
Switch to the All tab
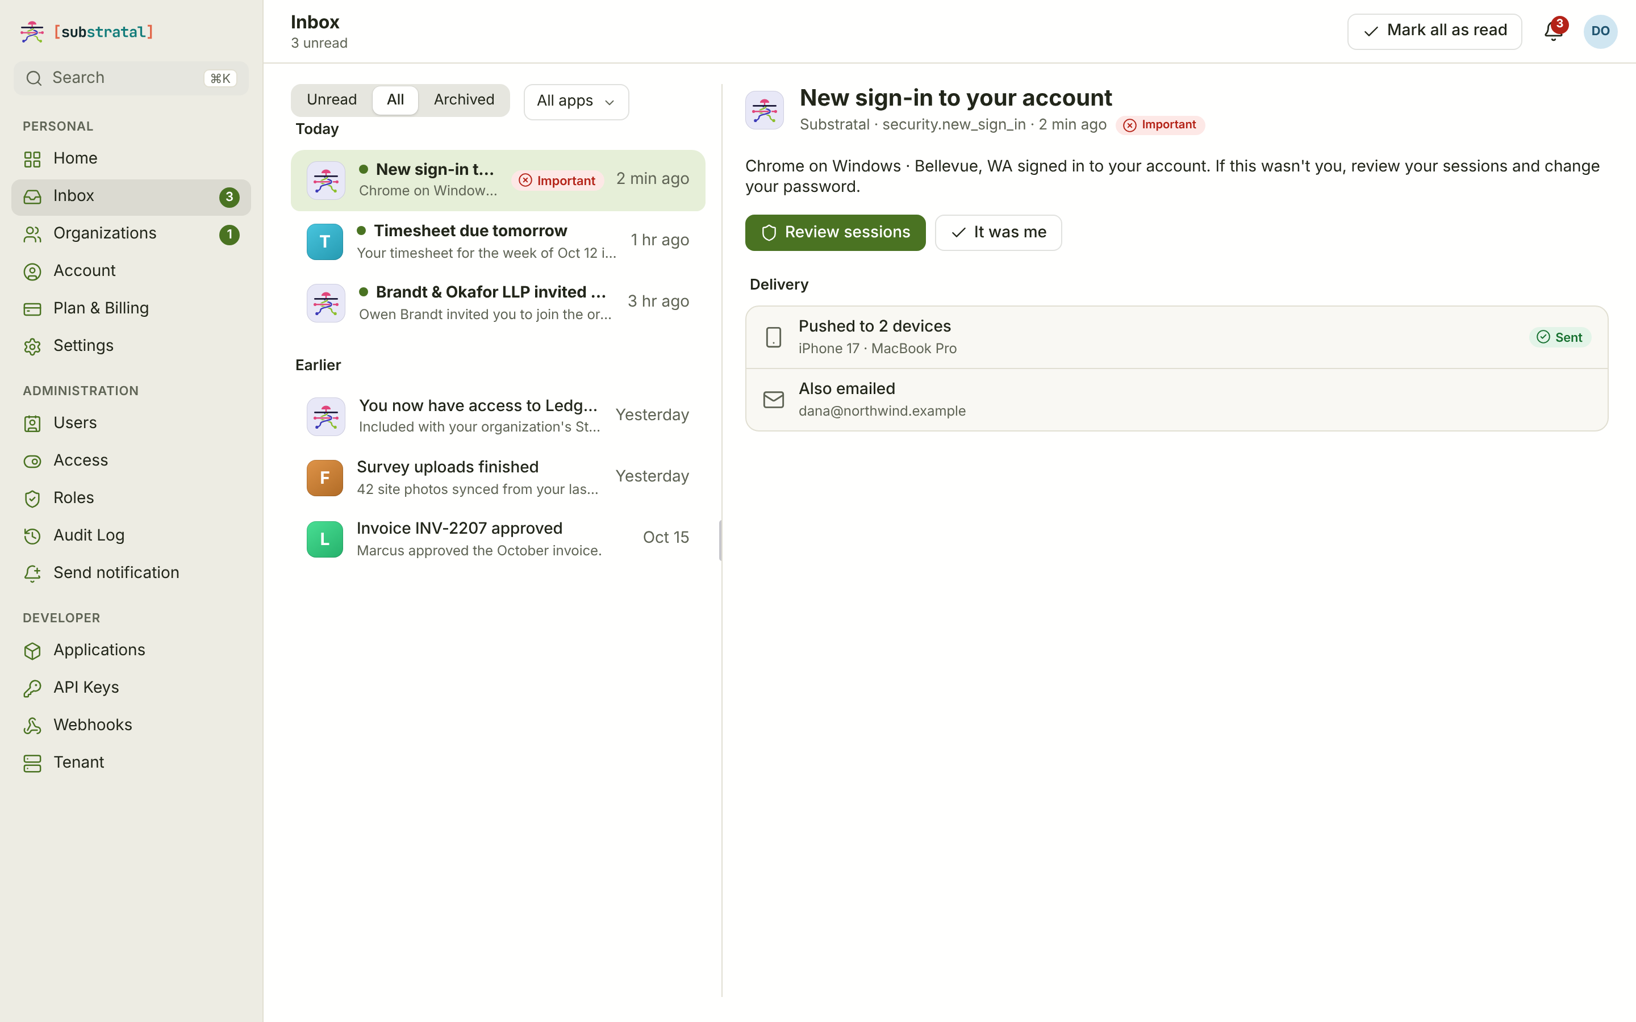tap(395, 100)
